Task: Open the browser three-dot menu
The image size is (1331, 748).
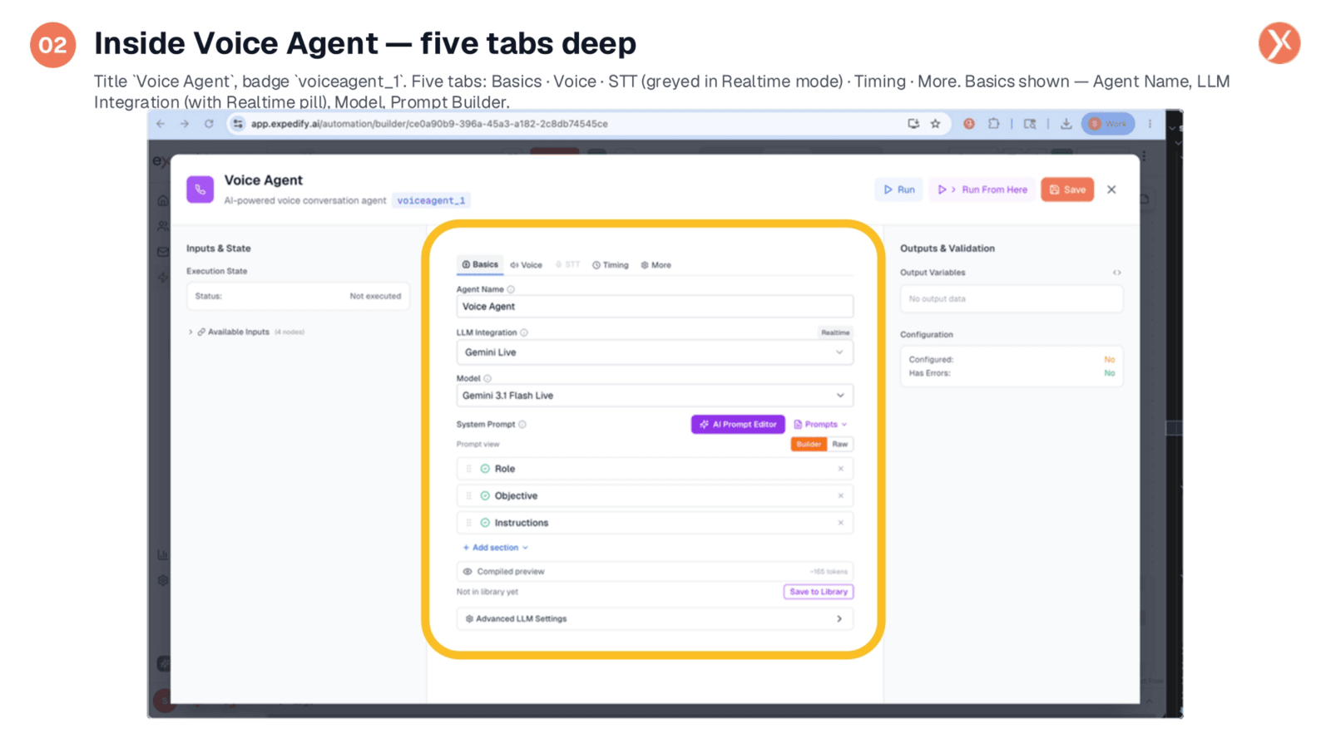Action: pyautogui.click(x=1150, y=124)
